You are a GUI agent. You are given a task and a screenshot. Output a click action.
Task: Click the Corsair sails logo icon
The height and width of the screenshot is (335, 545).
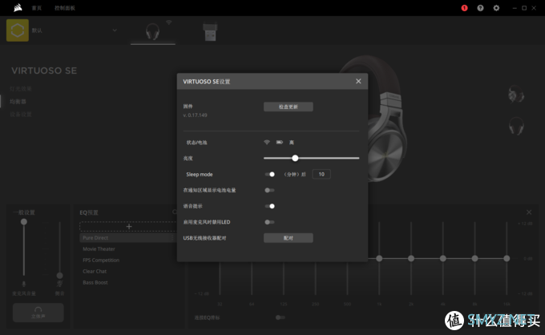[x=18, y=8]
